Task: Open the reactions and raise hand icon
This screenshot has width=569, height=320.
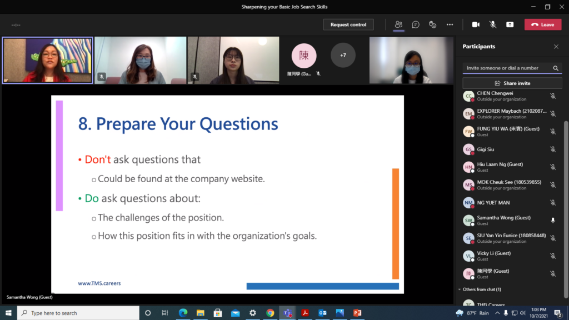Action: [432, 24]
